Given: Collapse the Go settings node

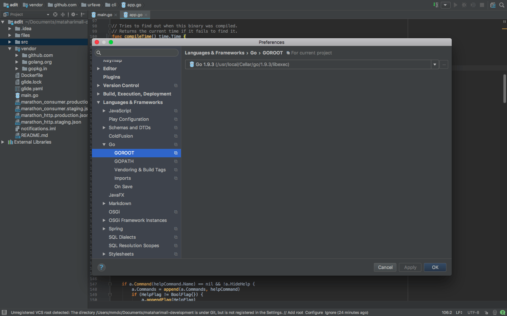Looking at the screenshot, I should click(x=104, y=145).
